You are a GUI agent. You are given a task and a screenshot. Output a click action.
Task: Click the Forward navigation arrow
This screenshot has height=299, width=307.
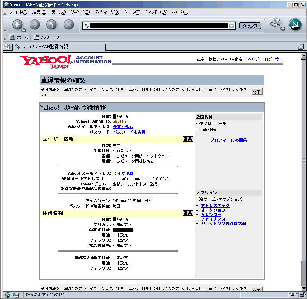35,25
